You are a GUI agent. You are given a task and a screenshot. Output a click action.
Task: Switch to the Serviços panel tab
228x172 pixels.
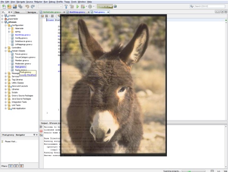(31, 12)
